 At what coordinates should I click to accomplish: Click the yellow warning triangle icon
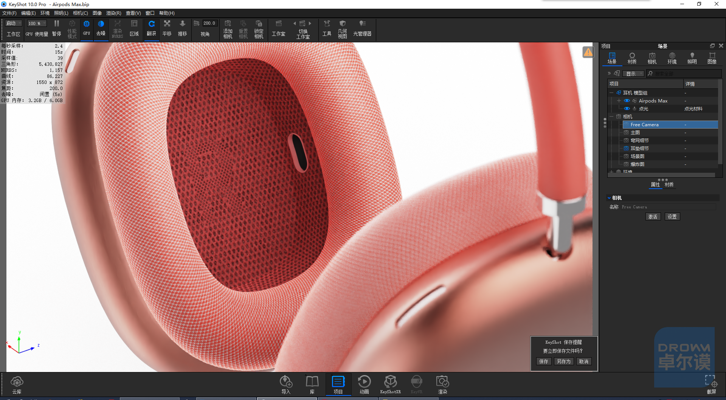(x=588, y=52)
